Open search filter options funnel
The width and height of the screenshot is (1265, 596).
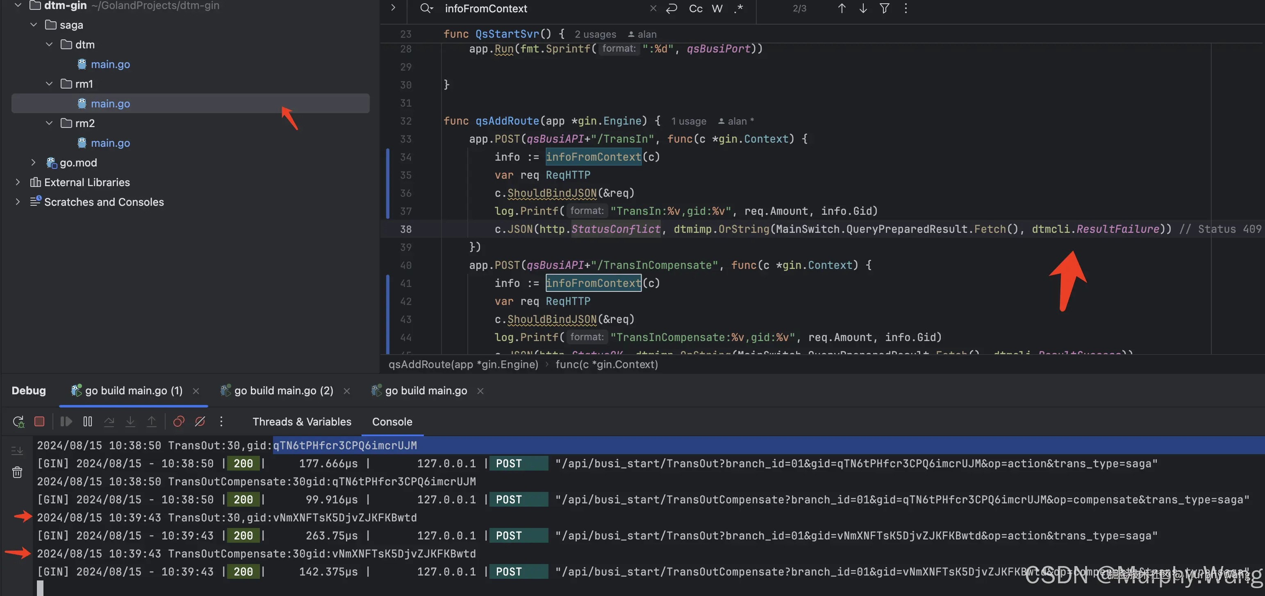click(x=885, y=8)
